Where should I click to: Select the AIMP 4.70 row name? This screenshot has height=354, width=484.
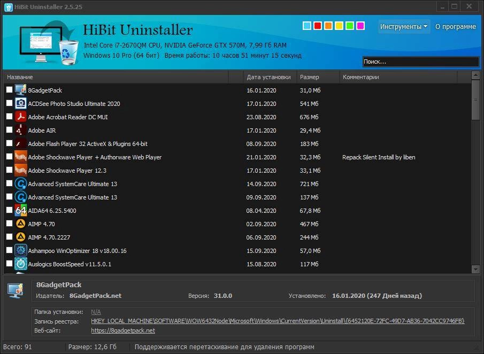(41, 224)
